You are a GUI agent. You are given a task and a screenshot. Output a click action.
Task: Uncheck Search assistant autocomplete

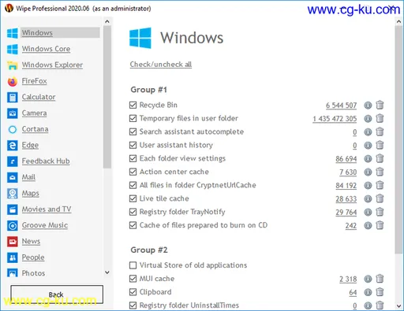coord(133,131)
